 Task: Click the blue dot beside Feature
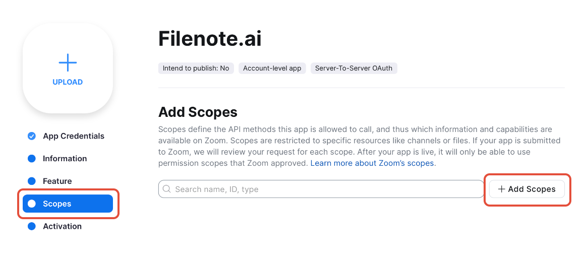click(x=32, y=181)
